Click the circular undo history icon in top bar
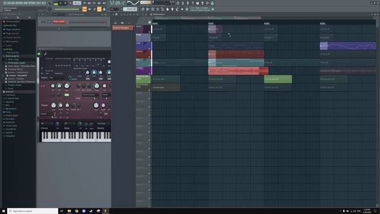The width and height of the screenshot is (380, 214). pyautogui.click(x=178, y=3)
